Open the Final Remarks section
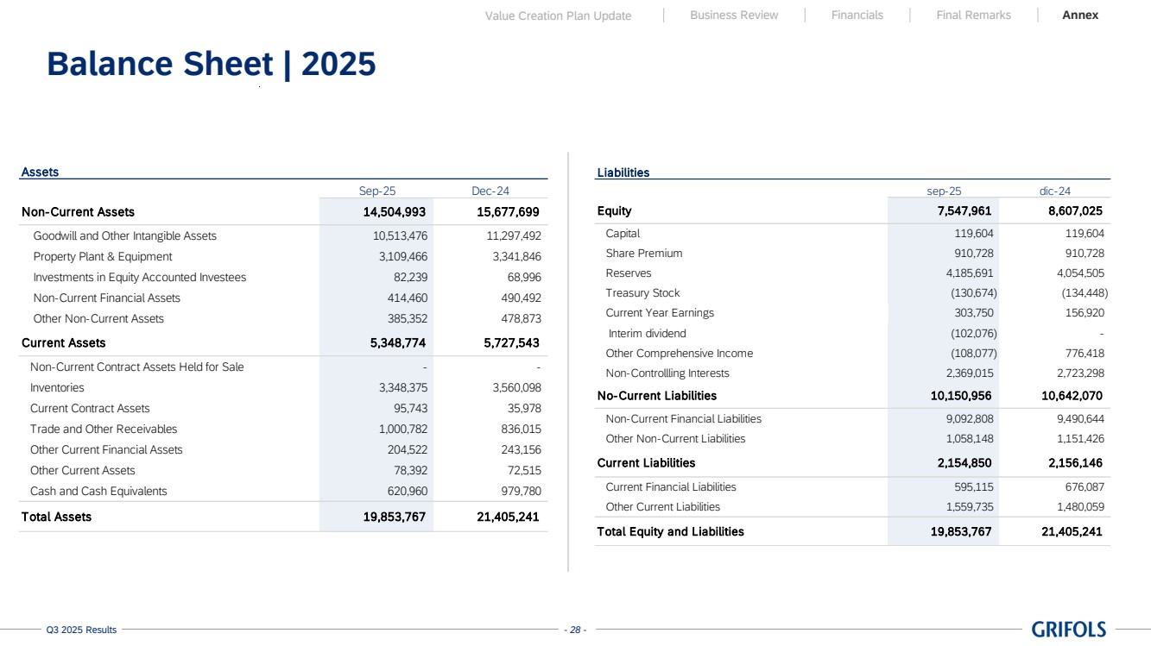Screen dimensions: 1151x646 973,15
